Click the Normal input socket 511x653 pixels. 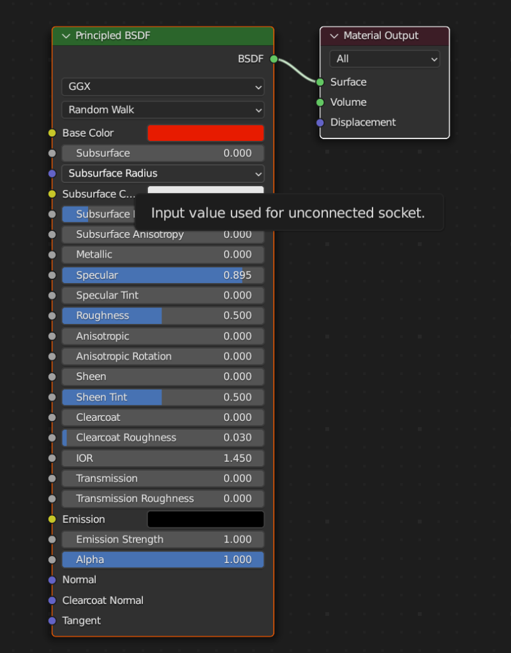(52, 580)
